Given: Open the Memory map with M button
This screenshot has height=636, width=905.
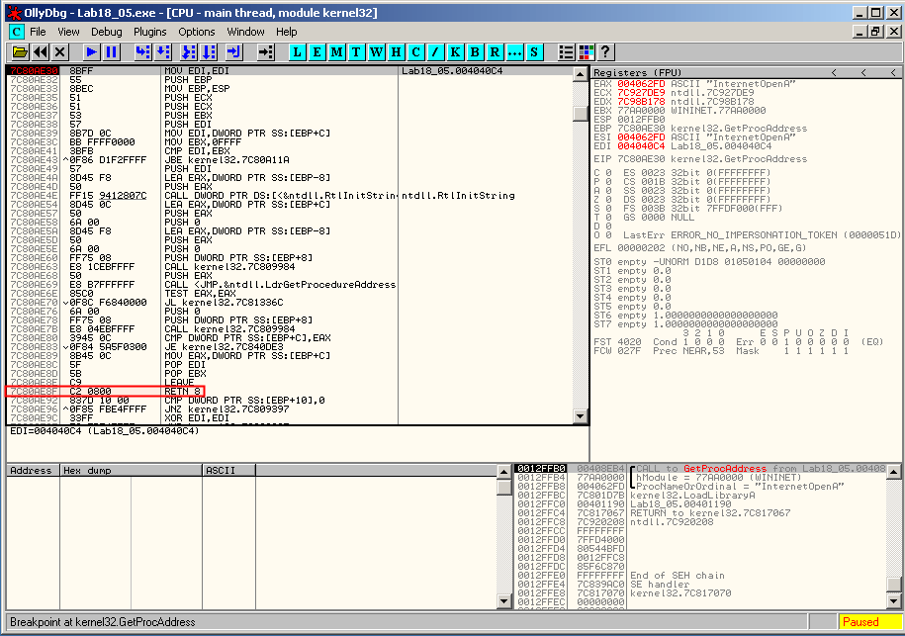Looking at the screenshot, I should (x=337, y=51).
